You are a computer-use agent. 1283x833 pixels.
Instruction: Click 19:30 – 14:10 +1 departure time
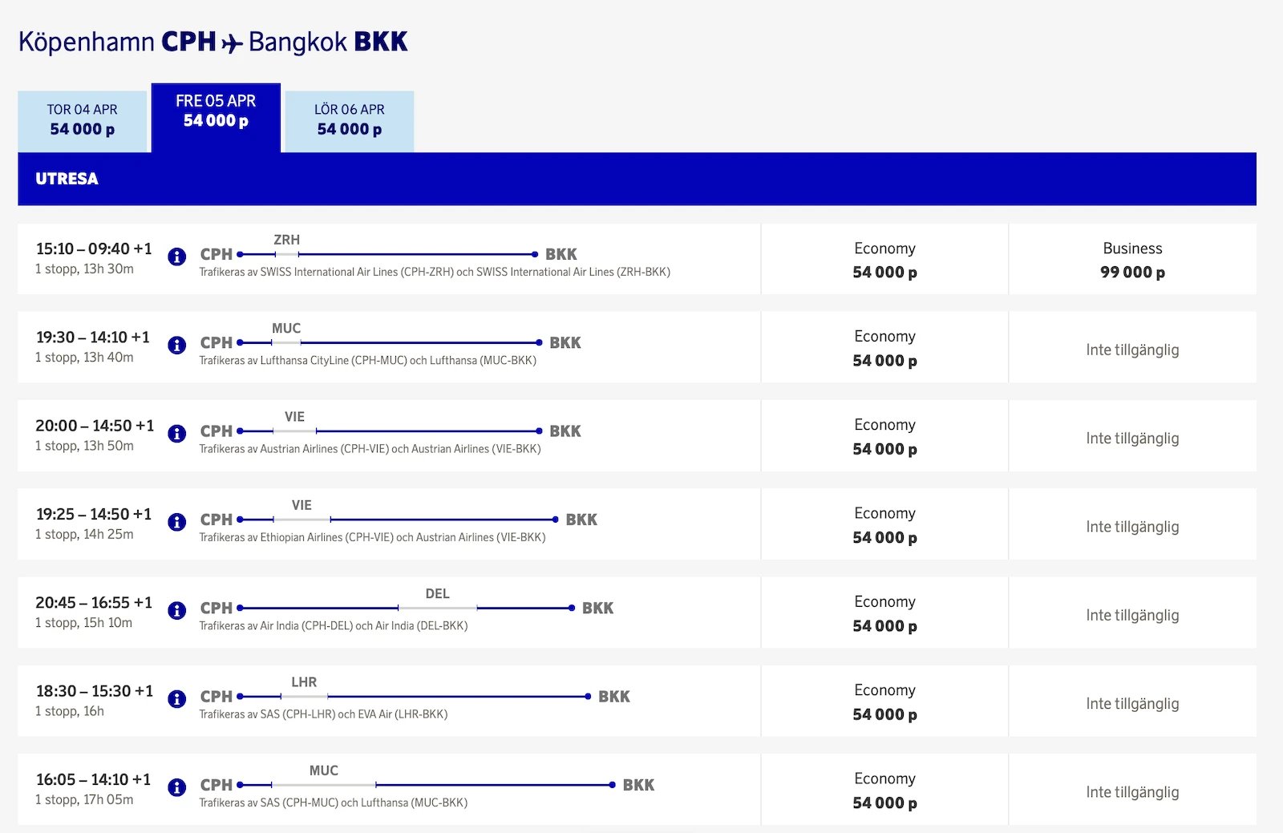click(x=93, y=337)
